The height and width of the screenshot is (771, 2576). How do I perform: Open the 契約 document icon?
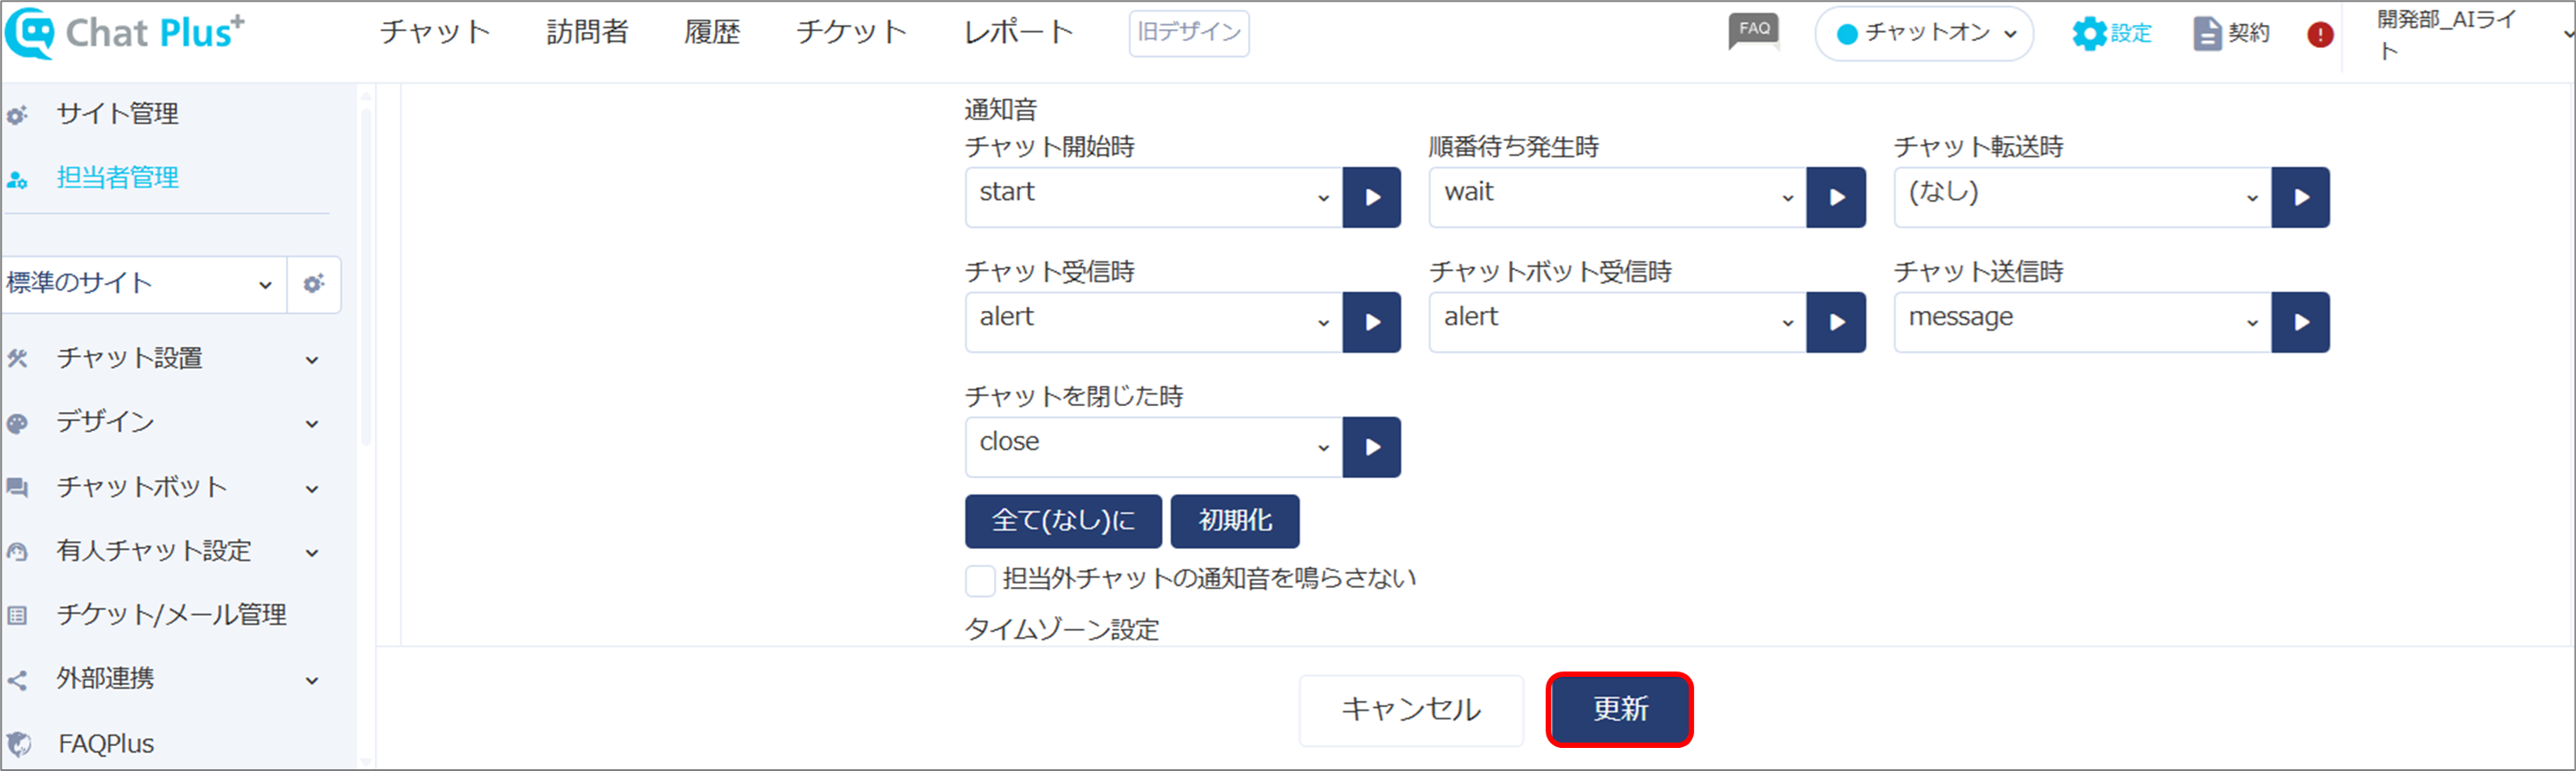point(2207,33)
